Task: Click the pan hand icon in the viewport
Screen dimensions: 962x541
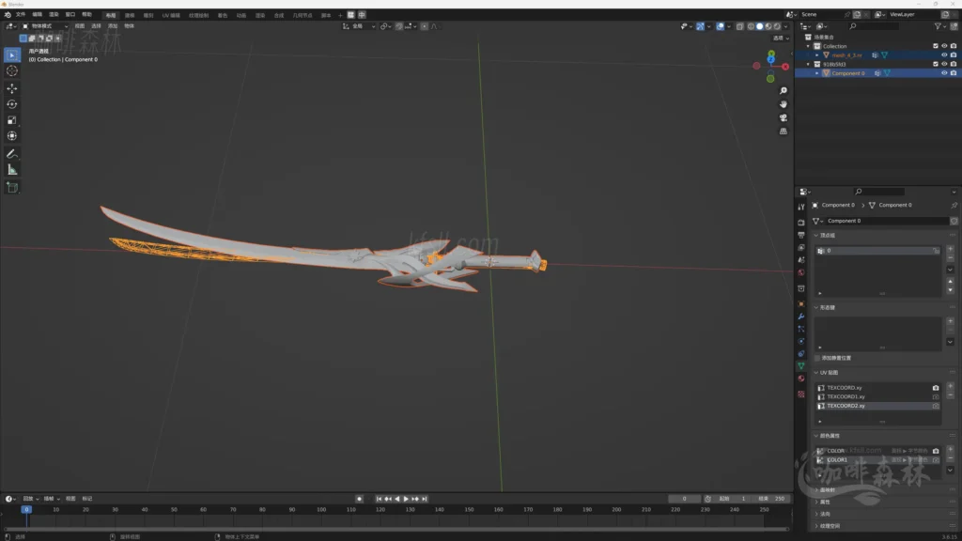Action: (784, 104)
